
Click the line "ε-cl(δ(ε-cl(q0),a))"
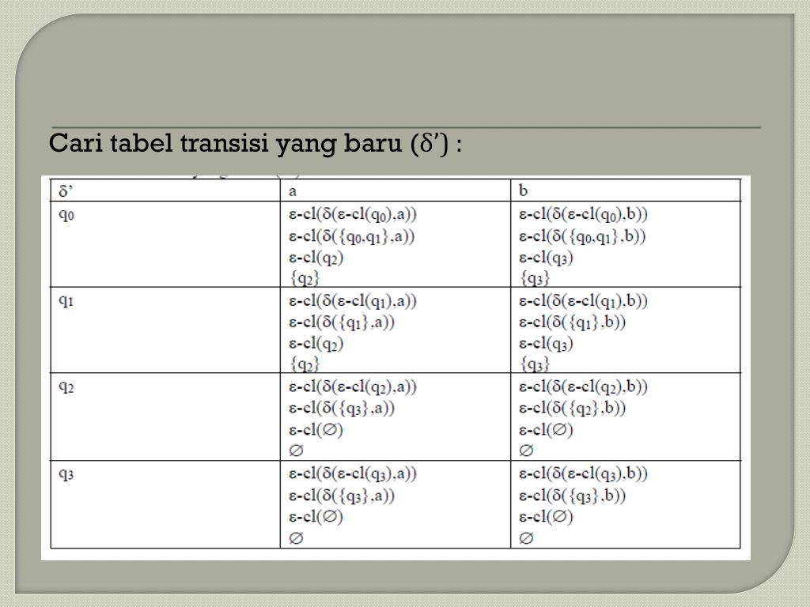point(353,214)
